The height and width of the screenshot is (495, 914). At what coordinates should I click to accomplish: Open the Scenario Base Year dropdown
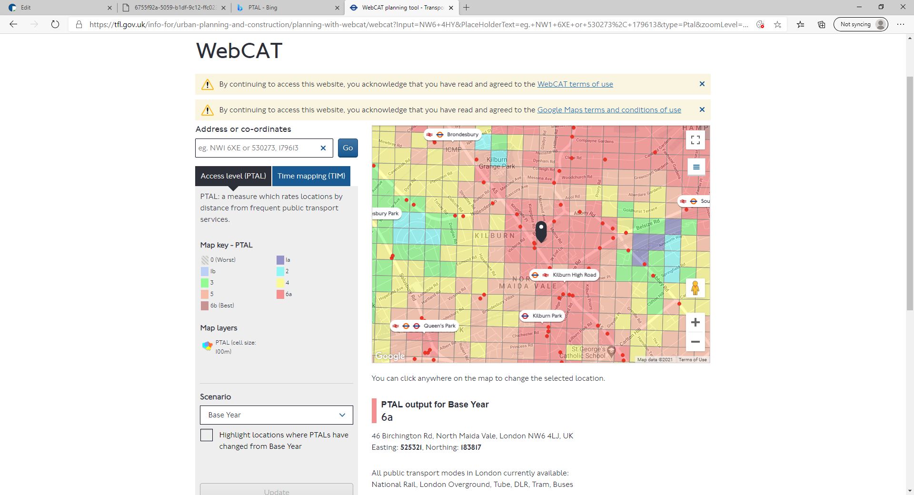(x=277, y=415)
